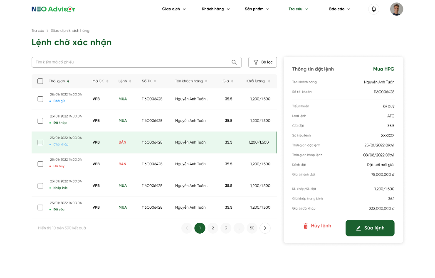The image size is (435, 278).
Task: Open the Sản phẩm menu
Action: (257, 9)
